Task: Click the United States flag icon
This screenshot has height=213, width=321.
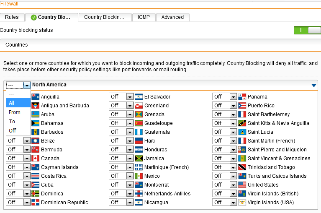Action: [x=242, y=185]
